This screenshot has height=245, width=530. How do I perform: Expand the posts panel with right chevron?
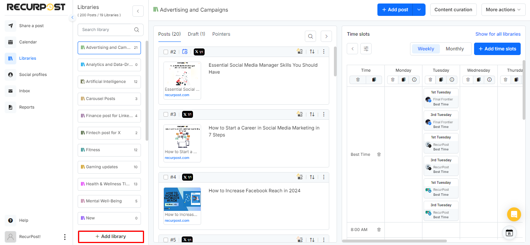point(326,36)
